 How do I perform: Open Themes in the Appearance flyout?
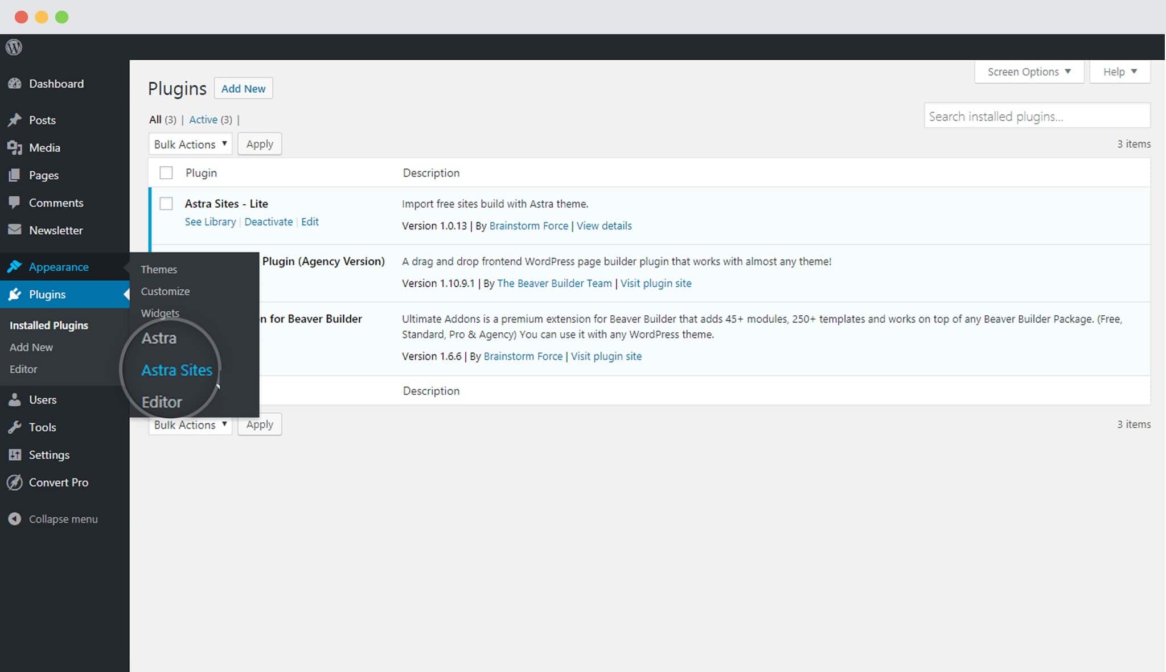[159, 269]
